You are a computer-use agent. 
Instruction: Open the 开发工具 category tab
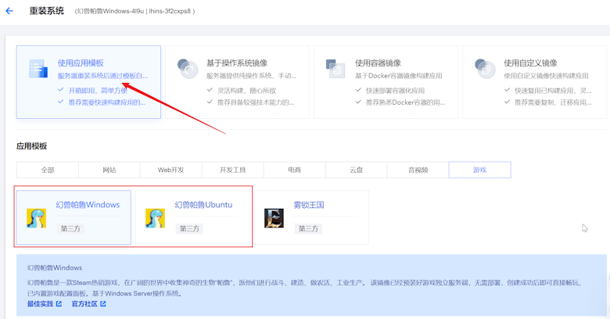tap(232, 170)
